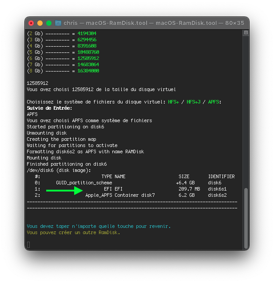
Task: Click the green value 14683064
Action: [88, 64]
